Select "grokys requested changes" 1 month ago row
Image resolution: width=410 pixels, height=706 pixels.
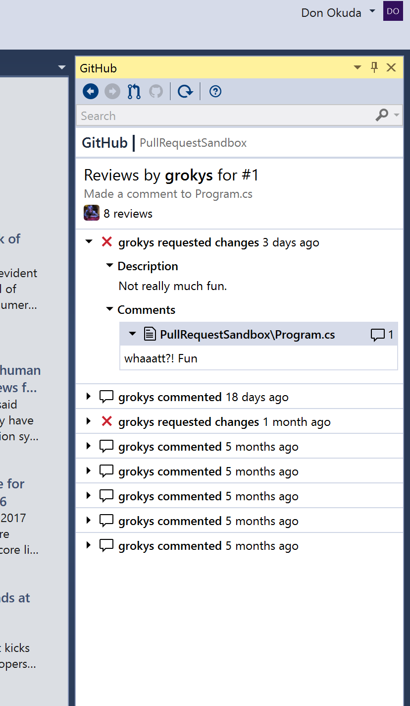[240, 421]
